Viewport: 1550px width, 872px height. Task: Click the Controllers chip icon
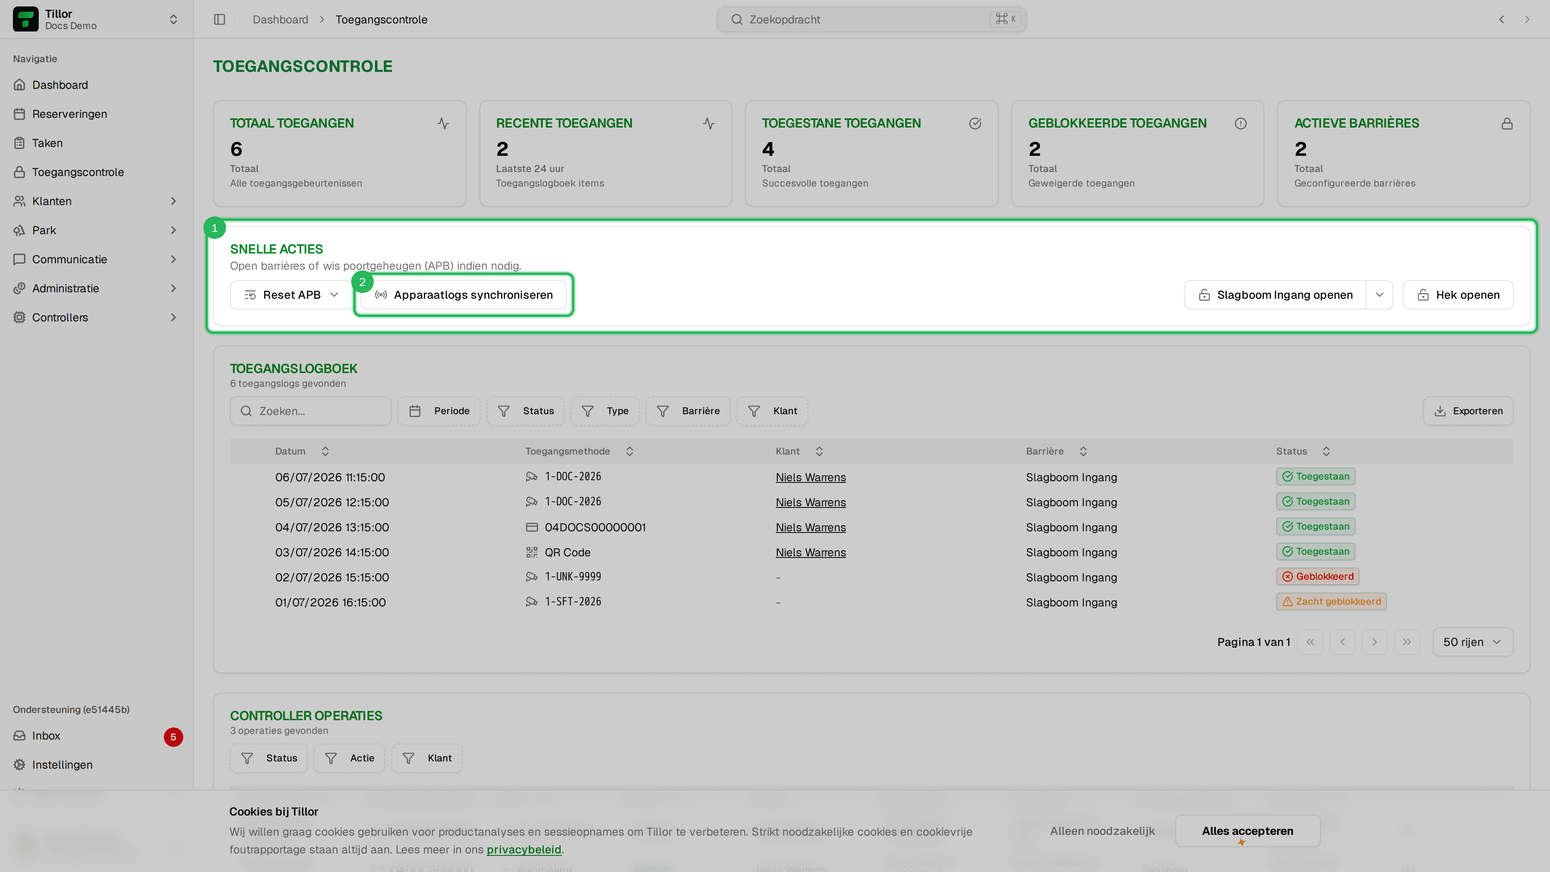tap(19, 317)
